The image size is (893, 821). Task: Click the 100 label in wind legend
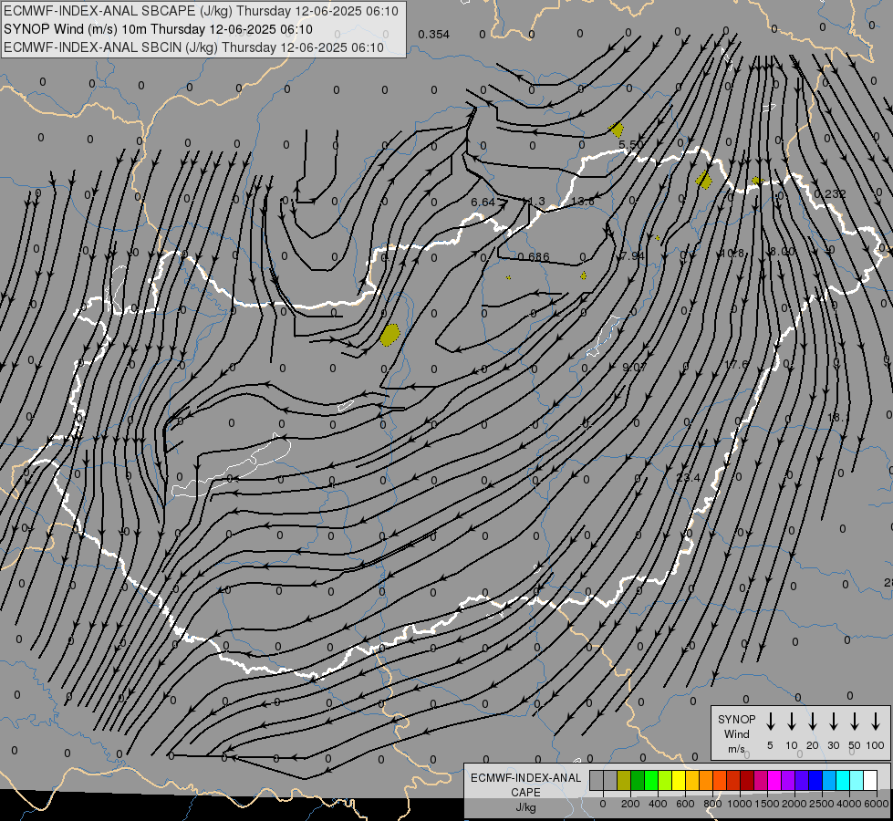pos(876,745)
